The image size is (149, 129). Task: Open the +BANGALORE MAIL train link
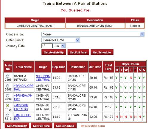tap(24, 87)
